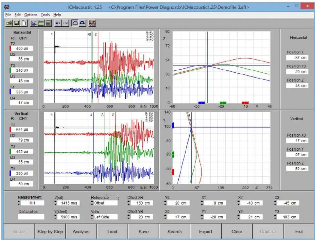The height and width of the screenshot is (240, 315).
Task: Click Horizontal T2 field showing 400 µs
Action: coord(22,48)
